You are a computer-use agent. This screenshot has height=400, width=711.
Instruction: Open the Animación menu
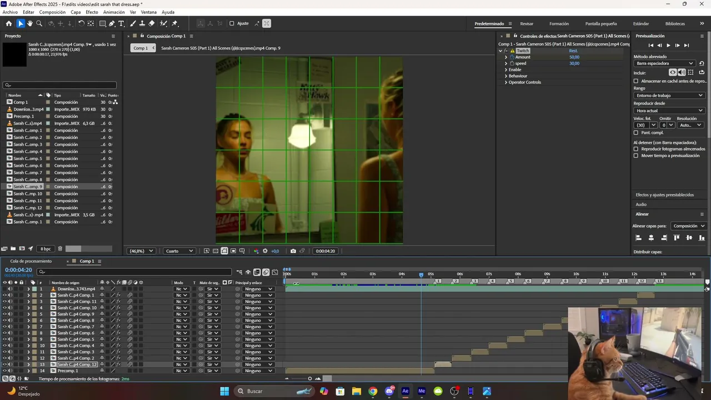114,12
